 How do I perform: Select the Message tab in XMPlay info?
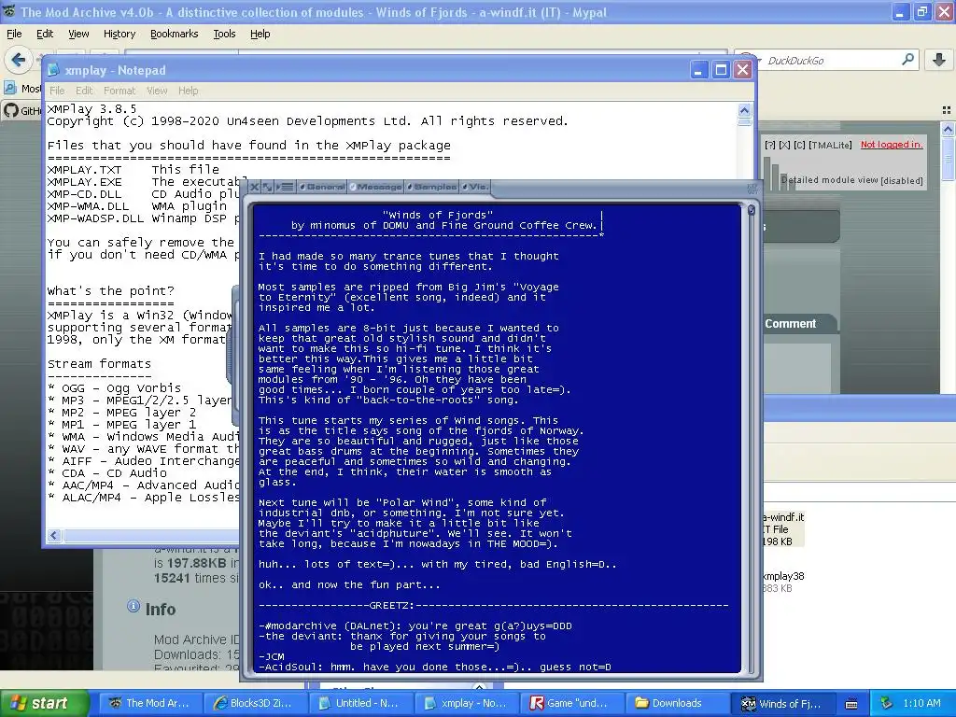coord(375,187)
